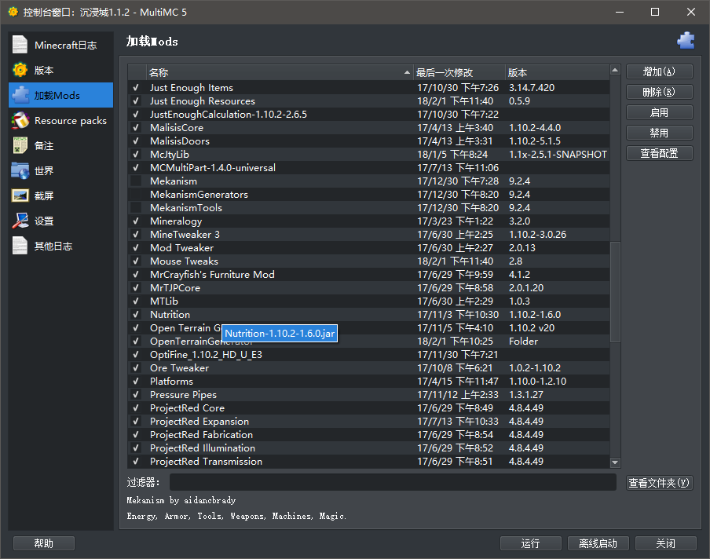Open the 其他日志 document icon

(20, 246)
